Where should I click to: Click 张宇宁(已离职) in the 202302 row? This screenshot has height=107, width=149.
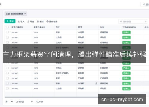click(x=62, y=73)
